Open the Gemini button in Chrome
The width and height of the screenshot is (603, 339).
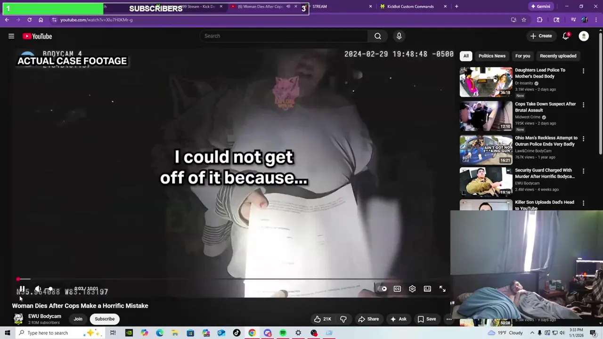click(x=540, y=7)
